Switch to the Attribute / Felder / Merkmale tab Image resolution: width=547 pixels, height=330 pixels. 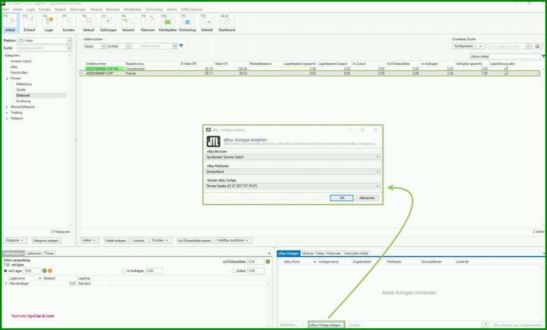[x=321, y=253]
